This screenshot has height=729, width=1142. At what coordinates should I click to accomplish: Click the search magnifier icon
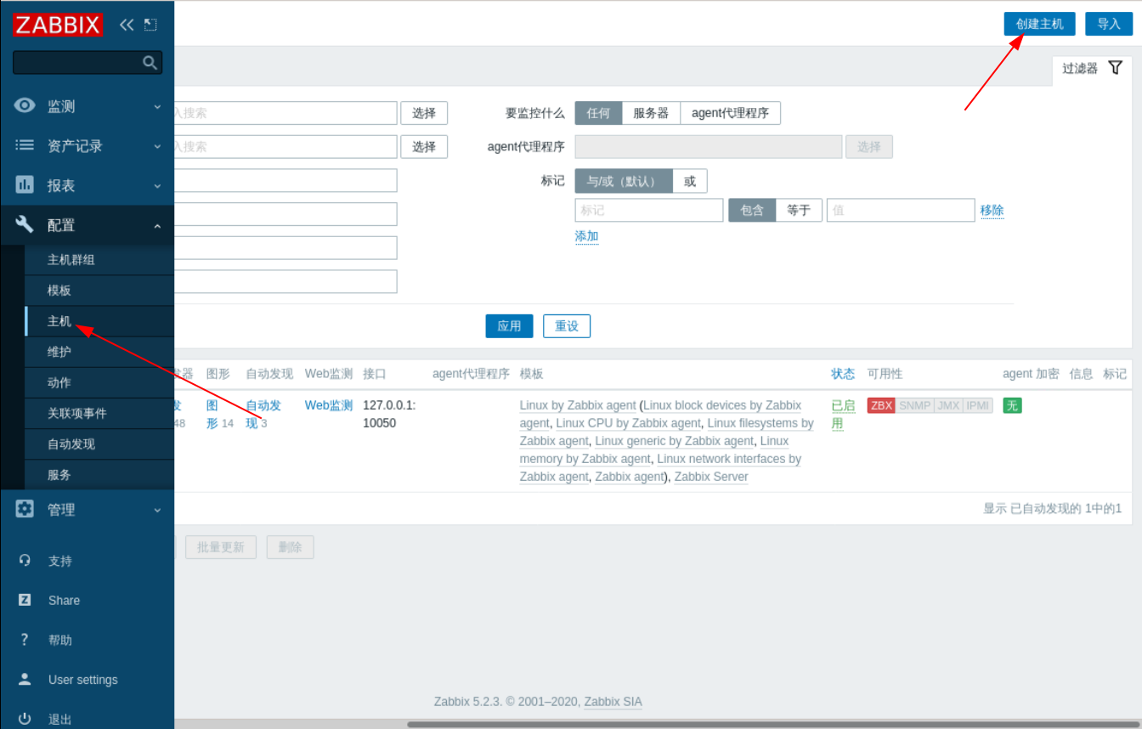150,62
